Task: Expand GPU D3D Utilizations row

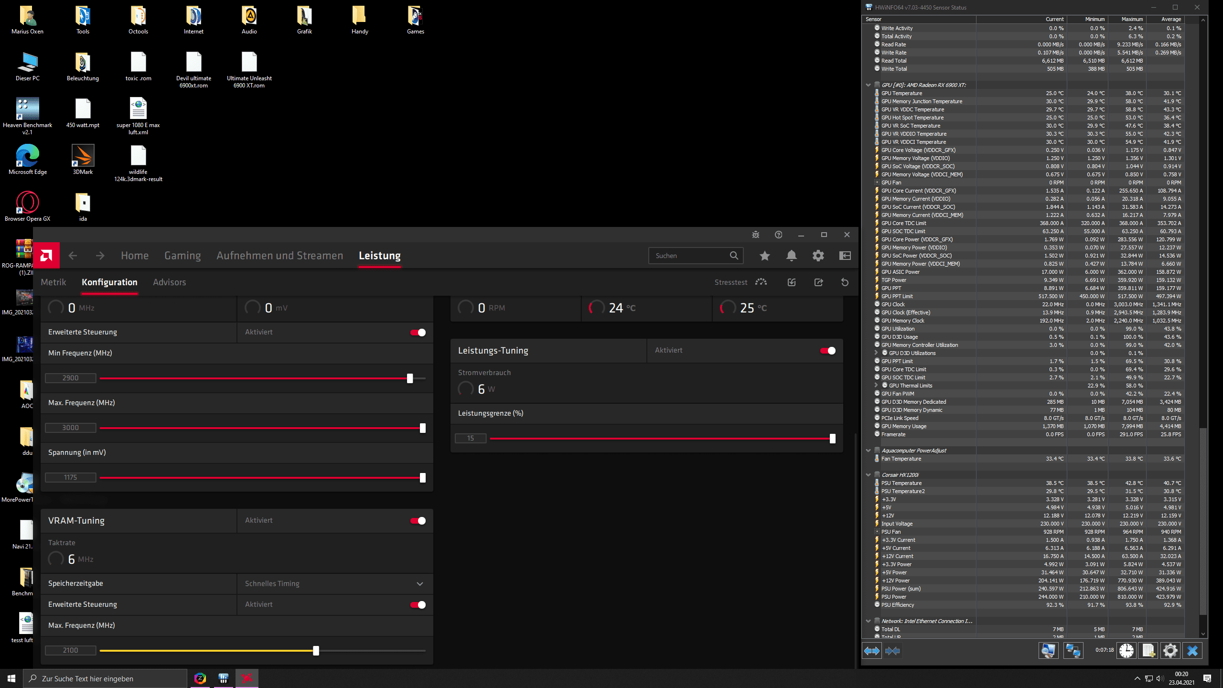Action: pyautogui.click(x=876, y=353)
